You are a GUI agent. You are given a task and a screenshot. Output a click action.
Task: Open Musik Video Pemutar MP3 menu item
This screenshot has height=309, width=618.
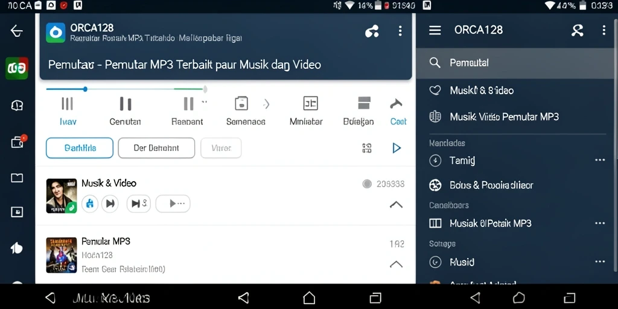point(515,116)
